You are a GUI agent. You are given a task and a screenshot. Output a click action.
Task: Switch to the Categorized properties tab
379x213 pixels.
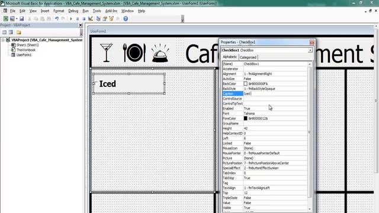point(248,57)
